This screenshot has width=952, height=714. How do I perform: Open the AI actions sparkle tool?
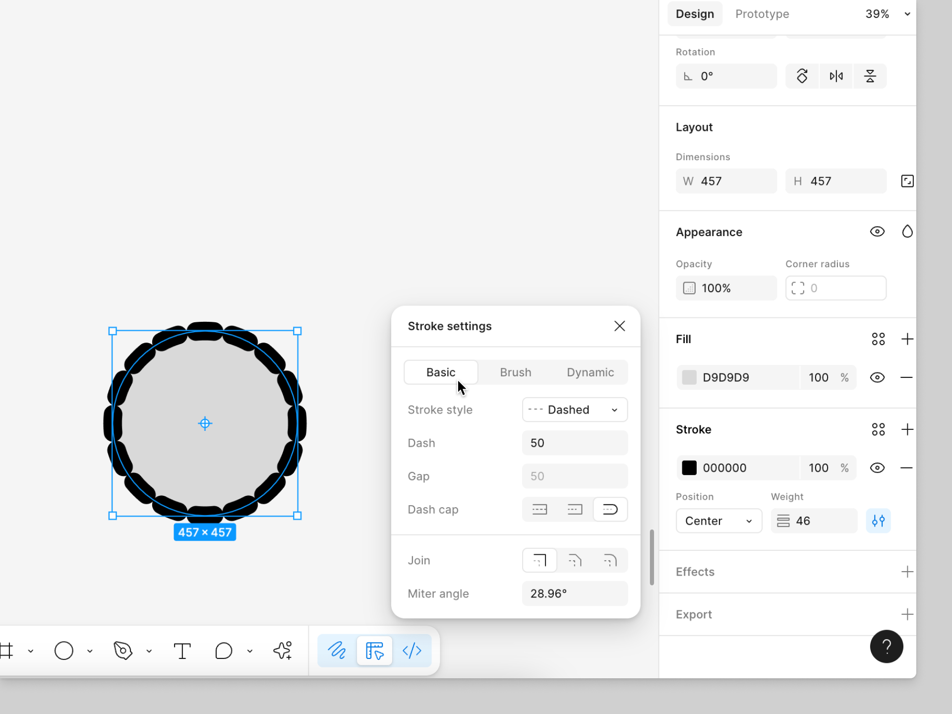pos(283,651)
